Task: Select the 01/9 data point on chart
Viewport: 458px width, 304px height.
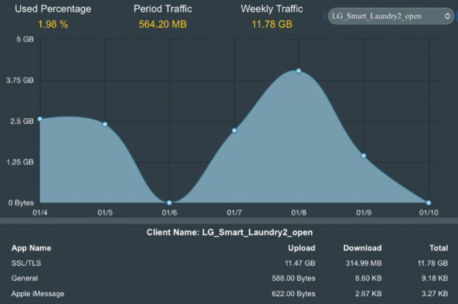Action: coord(364,156)
